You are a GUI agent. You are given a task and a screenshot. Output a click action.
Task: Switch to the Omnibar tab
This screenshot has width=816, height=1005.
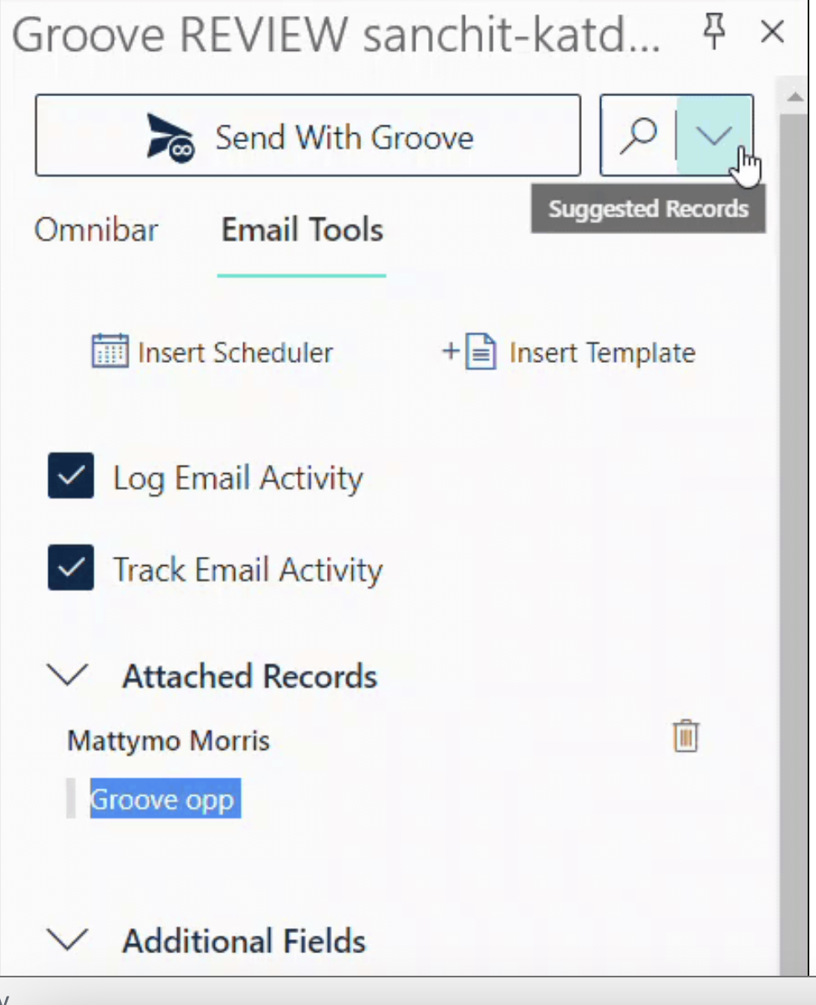pyautogui.click(x=96, y=230)
